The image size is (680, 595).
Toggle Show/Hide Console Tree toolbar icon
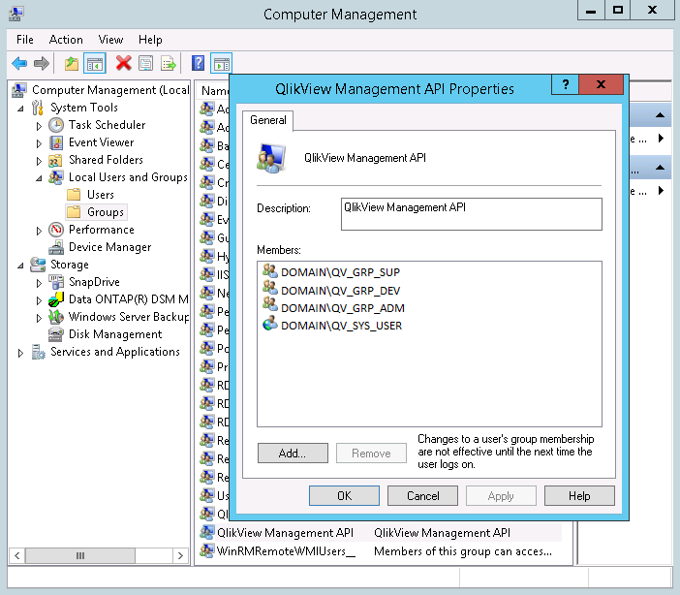95,64
